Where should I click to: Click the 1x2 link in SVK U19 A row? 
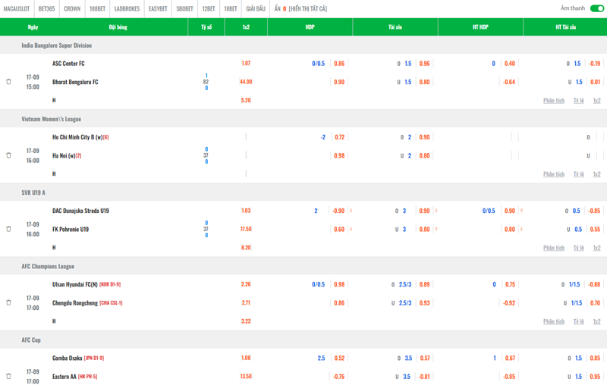point(597,248)
